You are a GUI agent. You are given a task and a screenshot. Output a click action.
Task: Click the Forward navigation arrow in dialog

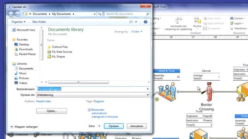[17, 14]
